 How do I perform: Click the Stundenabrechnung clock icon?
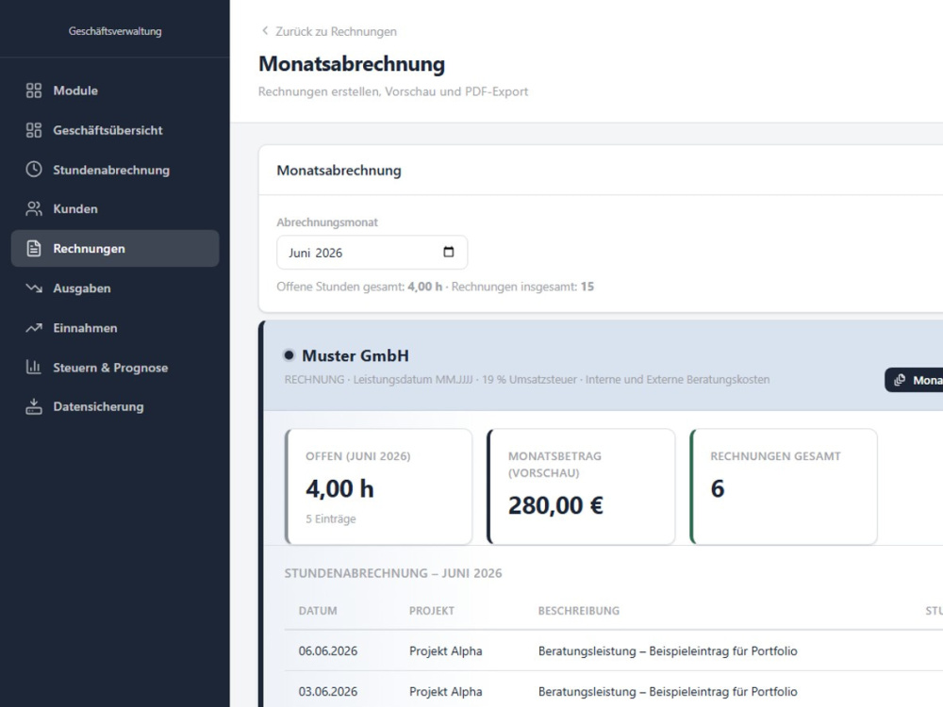pyautogui.click(x=34, y=170)
